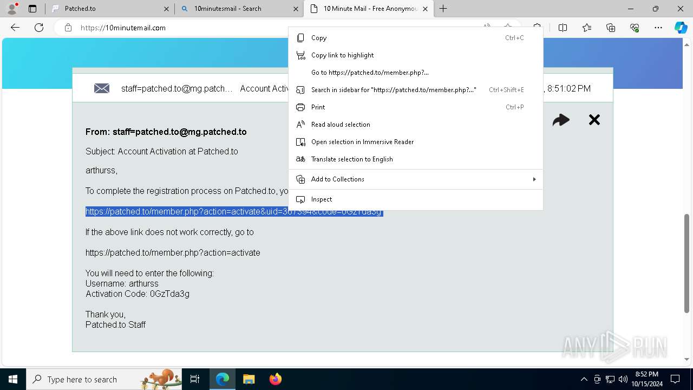693x390 pixels.
Task: Click the envelope icon in email row
Action: click(x=102, y=88)
